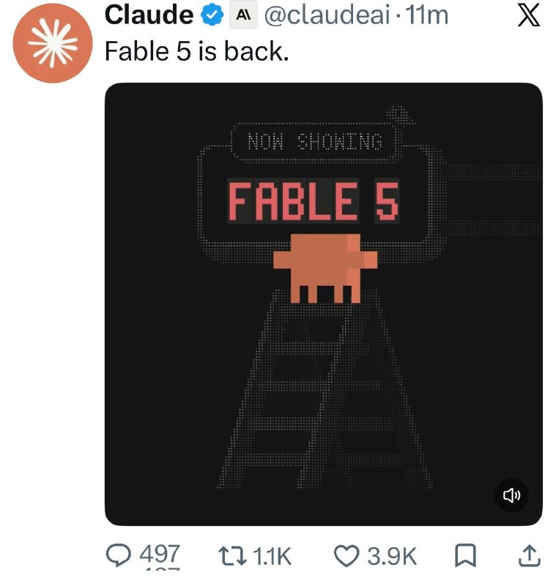Open the Claude profile avatar
556x586 pixels.
[x=52, y=43]
